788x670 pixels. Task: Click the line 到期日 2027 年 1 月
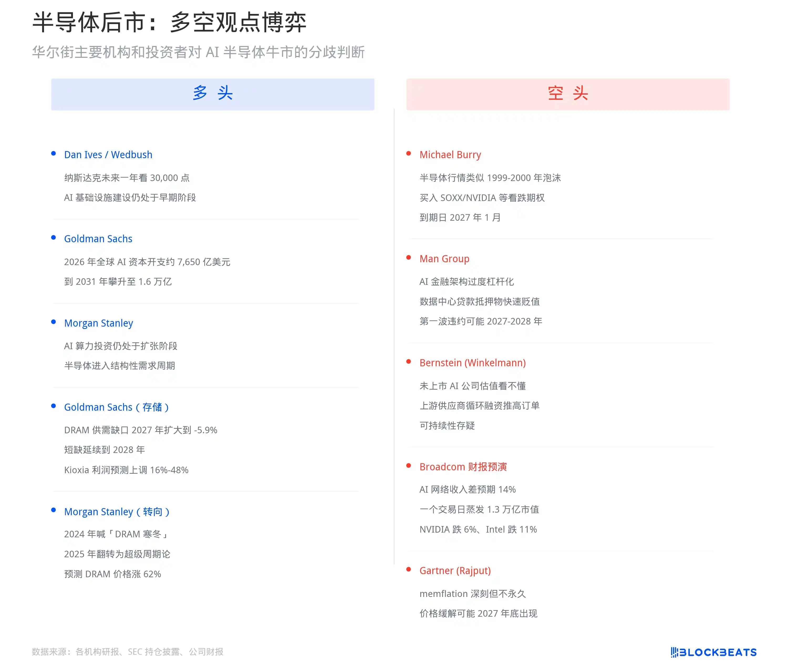460,217
